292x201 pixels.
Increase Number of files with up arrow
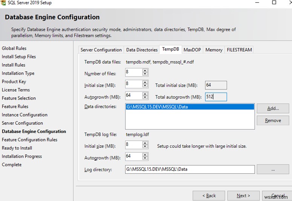(x=145, y=71)
